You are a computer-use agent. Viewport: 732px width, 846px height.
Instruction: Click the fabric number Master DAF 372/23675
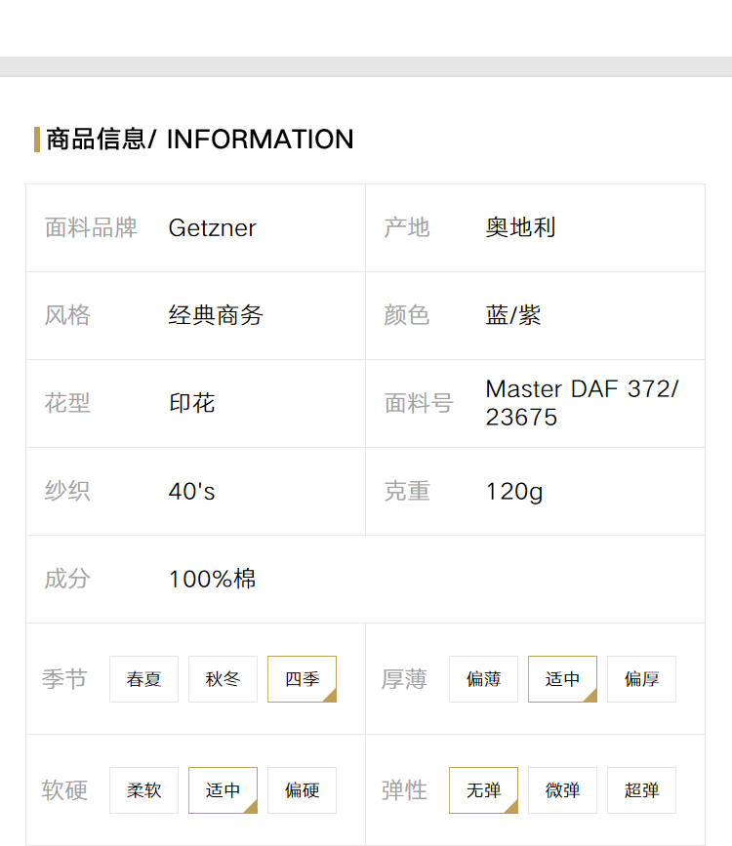point(582,403)
